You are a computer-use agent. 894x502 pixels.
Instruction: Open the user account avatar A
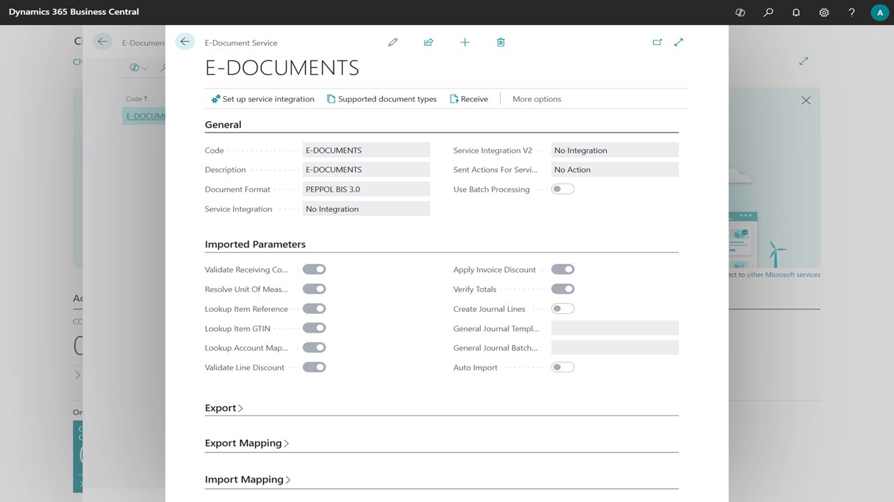879,13
